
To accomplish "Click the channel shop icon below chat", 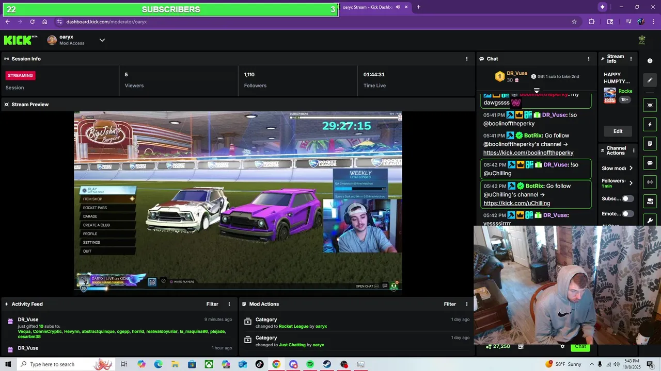I will 521,346.
